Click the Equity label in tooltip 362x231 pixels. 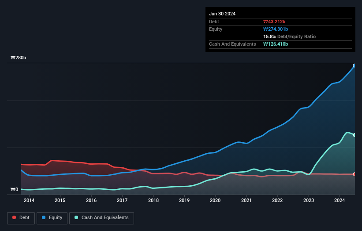[x=216, y=29]
